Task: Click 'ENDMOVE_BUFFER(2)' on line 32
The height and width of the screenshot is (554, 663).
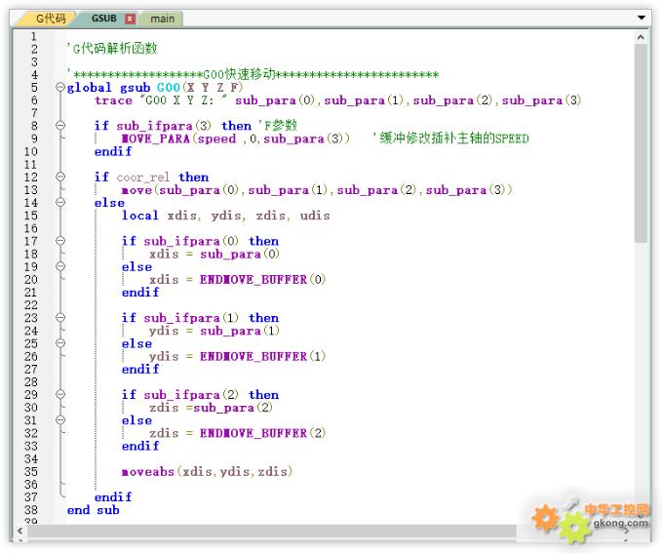Action: pyautogui.click(x=262, y=433)
